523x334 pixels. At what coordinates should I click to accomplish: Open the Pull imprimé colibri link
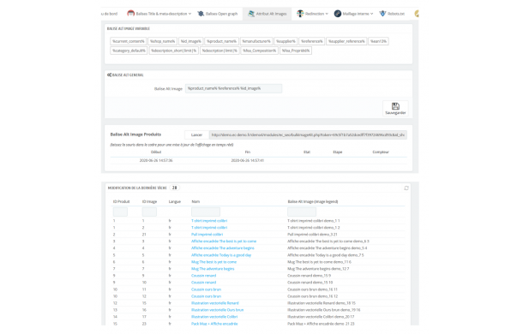tap(207, 235)
